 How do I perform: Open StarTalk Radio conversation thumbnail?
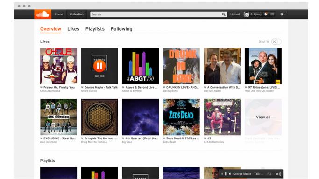click(x=222, y=66)
